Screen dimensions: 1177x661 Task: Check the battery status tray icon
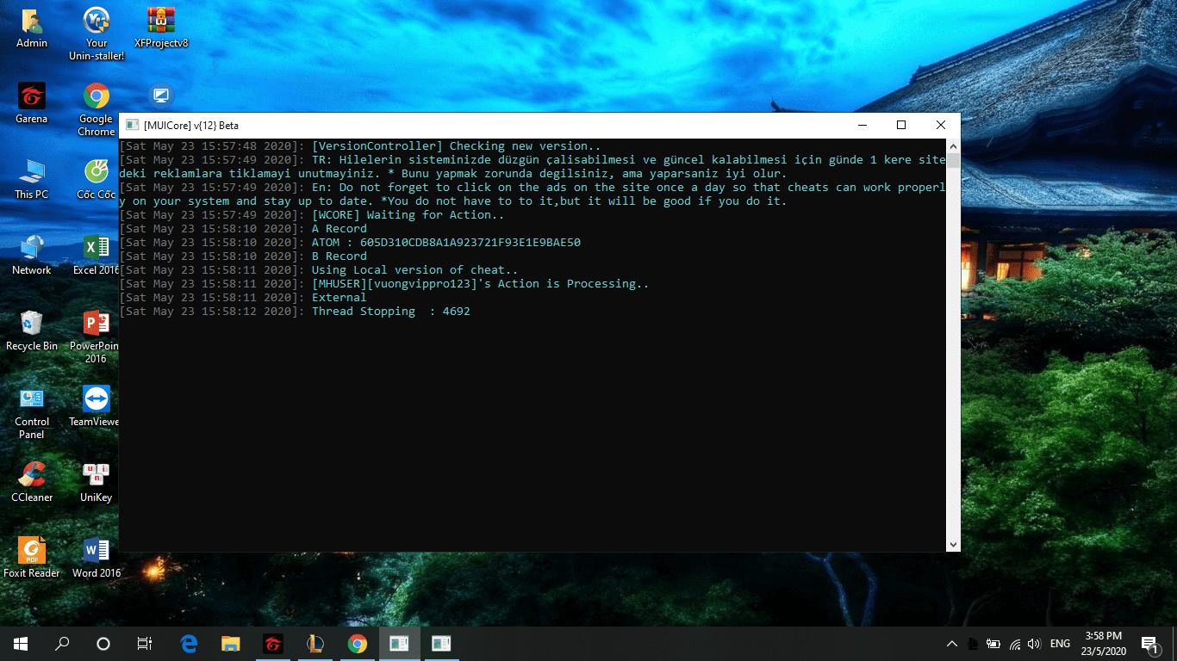pos(993,644)
